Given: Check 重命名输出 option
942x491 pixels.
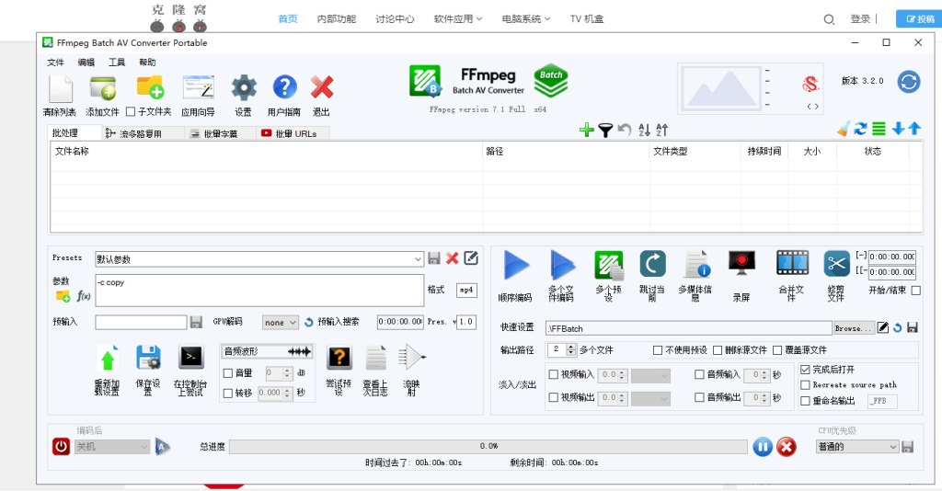Looking at the screenshot, I should (x=805, y=401).
